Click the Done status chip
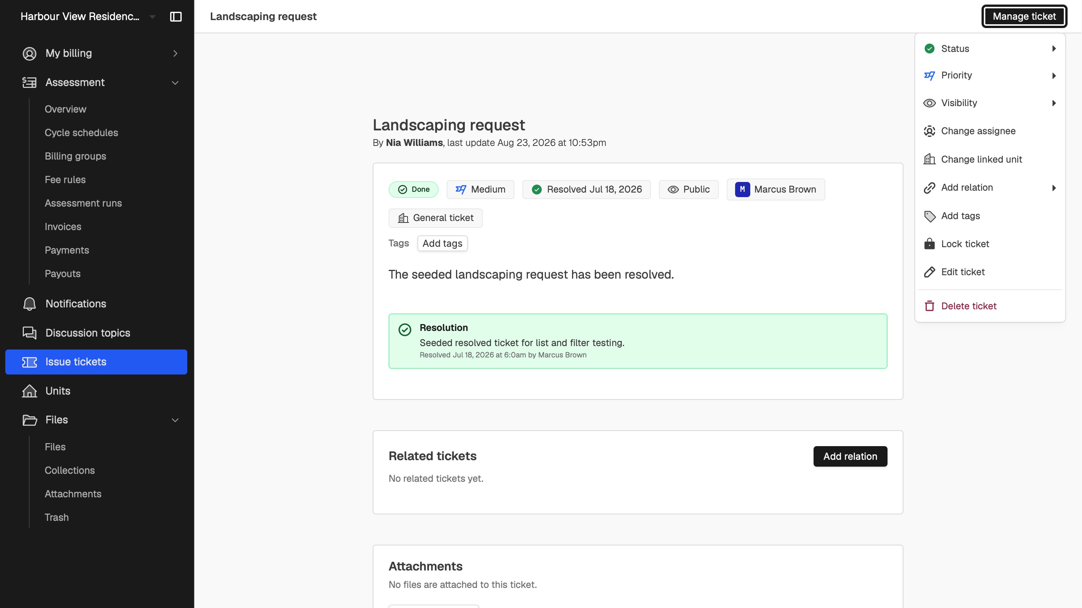 coord(413,190)
